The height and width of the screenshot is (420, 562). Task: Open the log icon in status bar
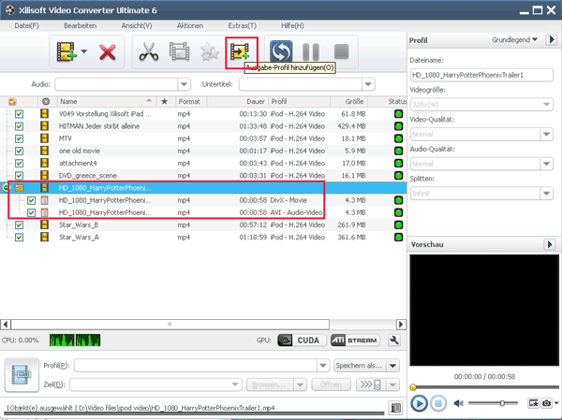396,408
